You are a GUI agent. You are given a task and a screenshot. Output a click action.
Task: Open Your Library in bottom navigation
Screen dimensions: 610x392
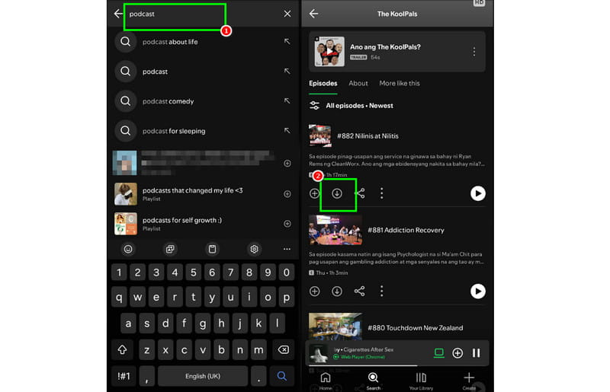click(421, 381)
